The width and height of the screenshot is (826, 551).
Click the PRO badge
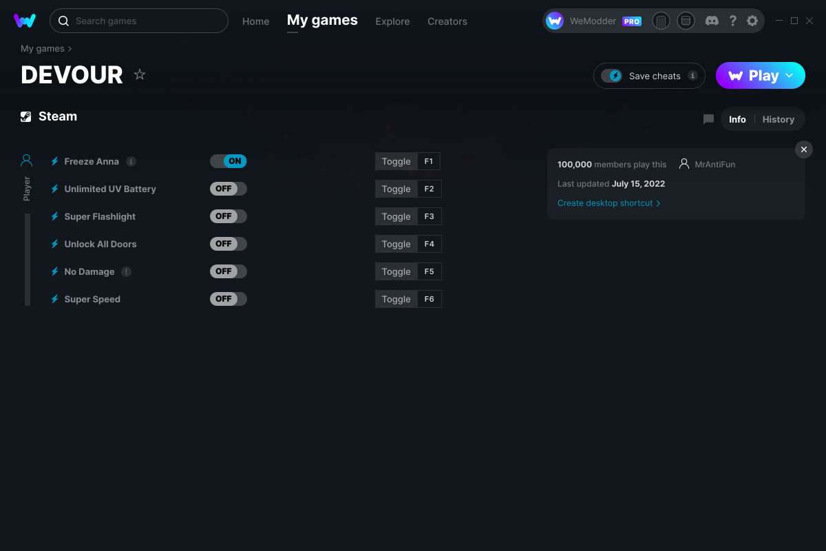coord(632,21)
